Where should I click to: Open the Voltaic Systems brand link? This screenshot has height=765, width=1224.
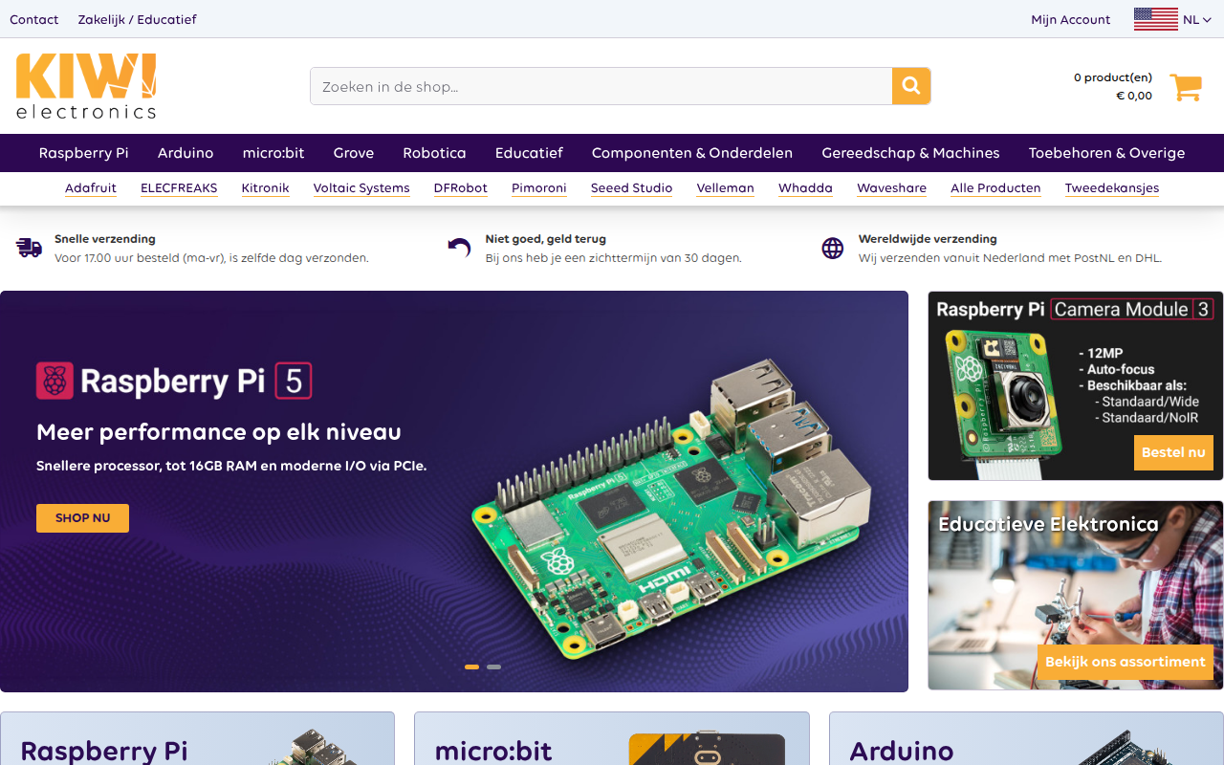(x=361, y=188)
